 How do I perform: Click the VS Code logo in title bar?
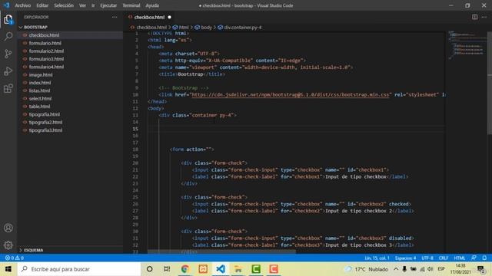pos(6,5)
